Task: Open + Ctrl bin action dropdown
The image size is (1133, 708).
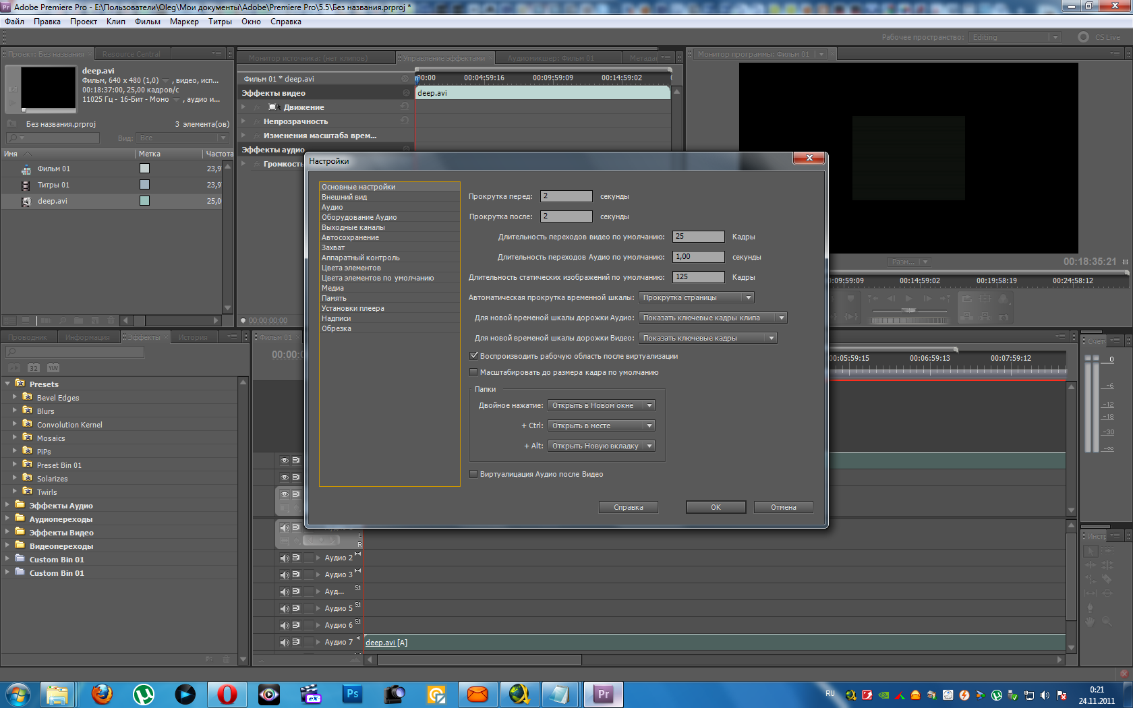Action: click(x=601, y=425)
